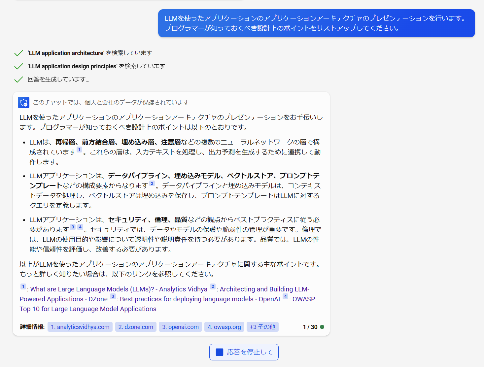Click the green checkmark beside 回答を生成しています
Screen dimensions: 484x367
pyautogui.click(x=18, y=80)
